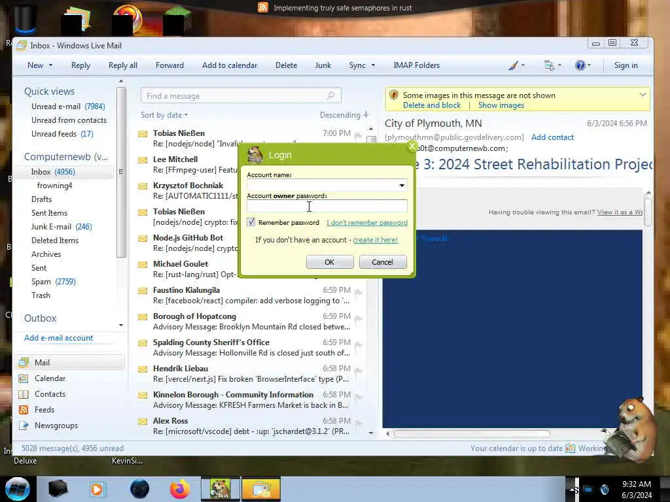Click the envelope icon beside Lee Mitchell

point(143,160)
